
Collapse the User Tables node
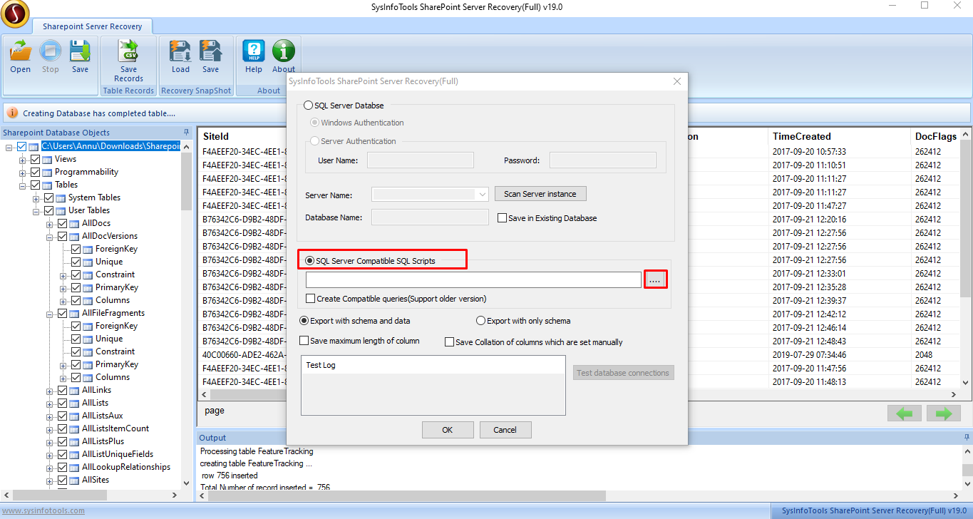[36, 210]
